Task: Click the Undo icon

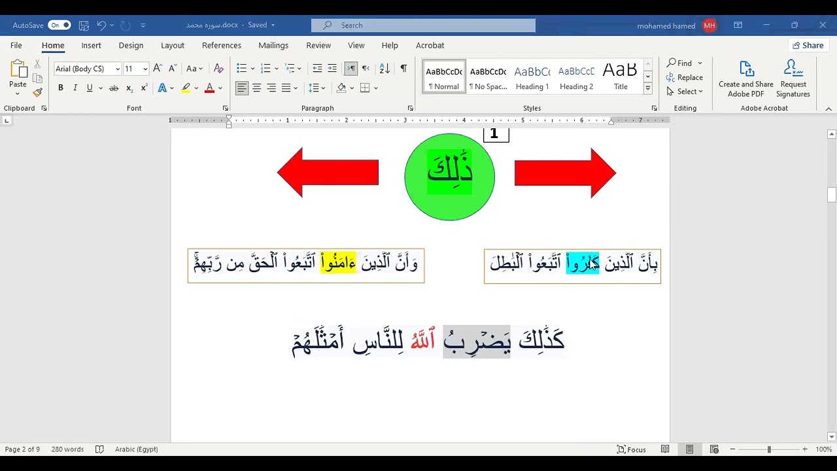Action: [x=101, y=26]
